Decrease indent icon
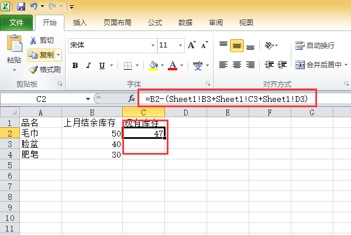 [269, 65]
